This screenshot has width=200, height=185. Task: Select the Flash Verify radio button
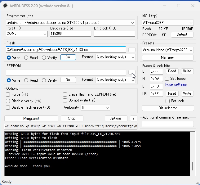pyautogui.click(x=44, y=58)
